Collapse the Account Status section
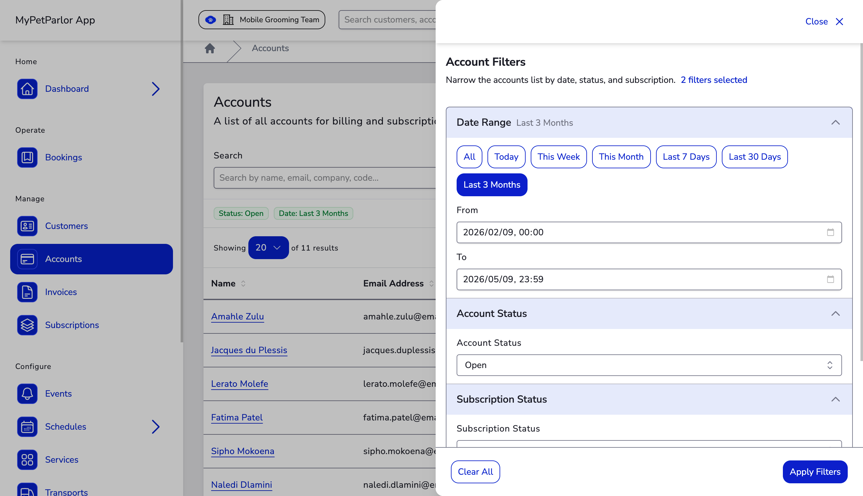 coord(835,314)
